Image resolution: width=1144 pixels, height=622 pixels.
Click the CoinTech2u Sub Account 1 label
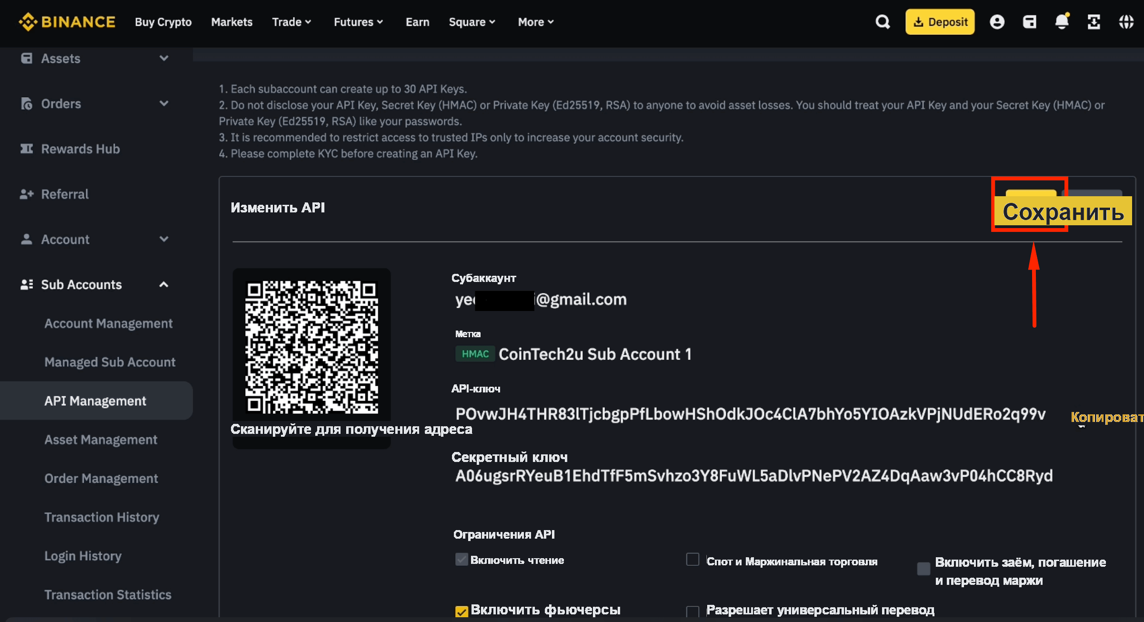tap(595, 354)
